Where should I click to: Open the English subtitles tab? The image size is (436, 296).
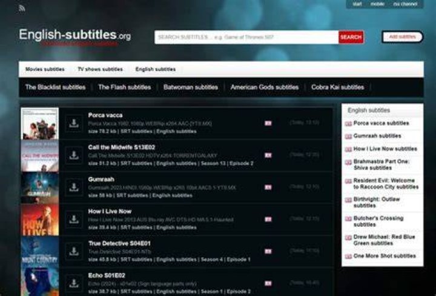coord(156,69)
